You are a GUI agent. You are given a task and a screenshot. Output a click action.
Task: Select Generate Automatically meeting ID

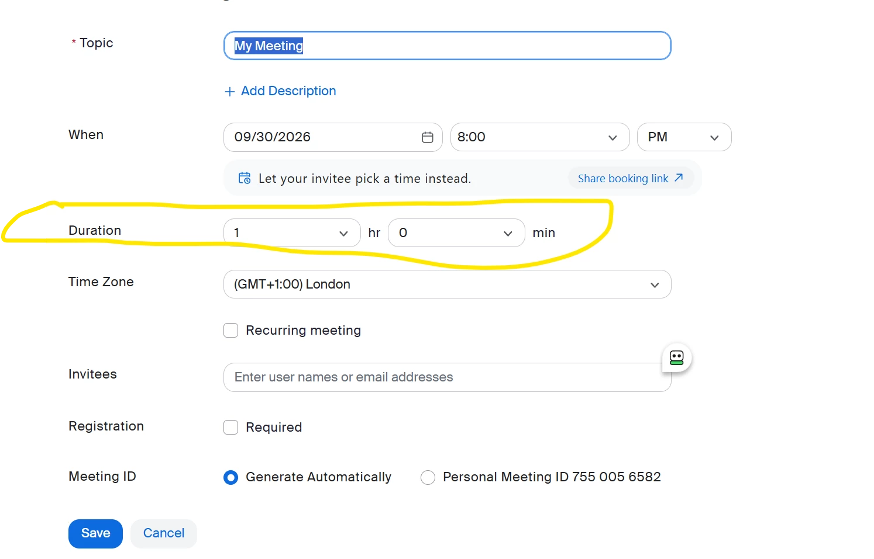pos(231,478)
